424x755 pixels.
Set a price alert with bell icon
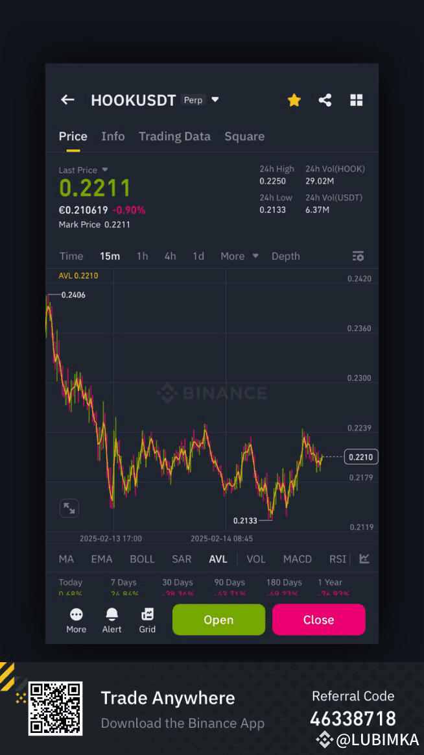click(x=112, y=615)
